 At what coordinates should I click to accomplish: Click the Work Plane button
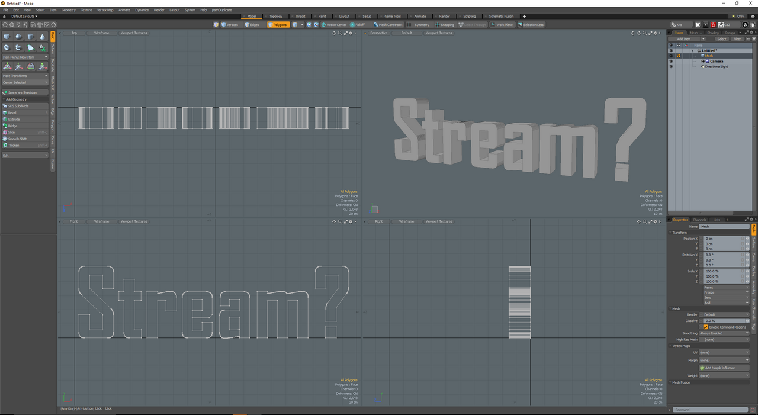(502, 25)
